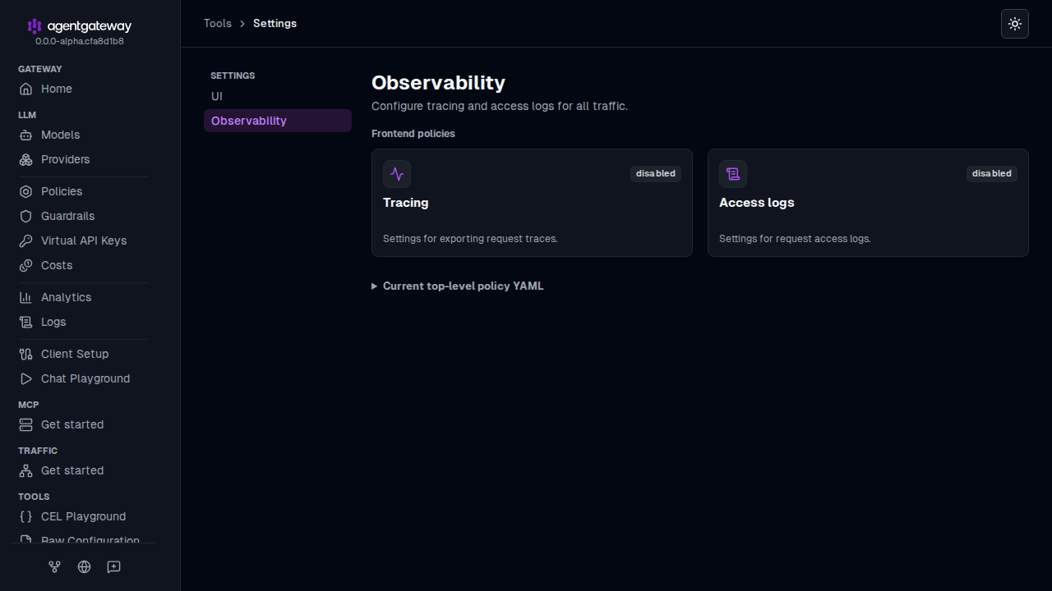Expand Current top-level policy YAML
This screenshot has height=591, width=1052.
[x=458, y=286]
